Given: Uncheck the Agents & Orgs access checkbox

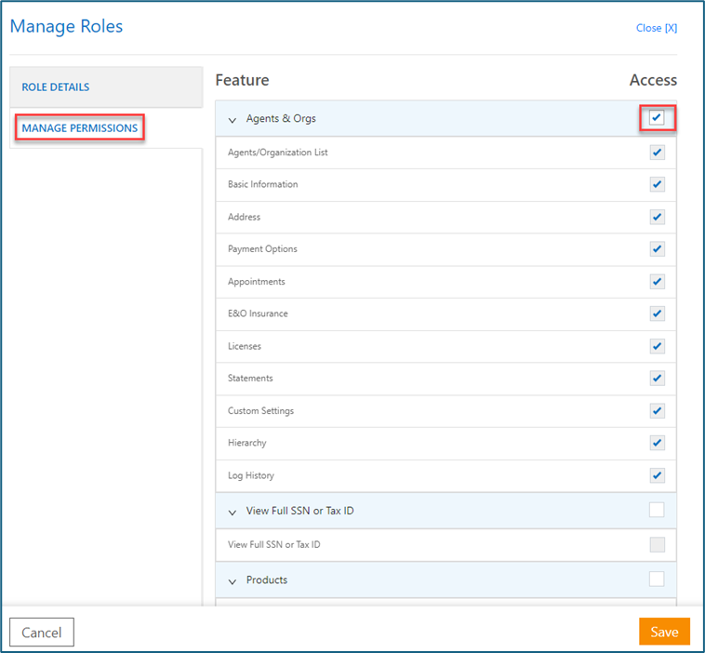Looking at the screenshot, I should pyautogui.click(x=657, y=118).
